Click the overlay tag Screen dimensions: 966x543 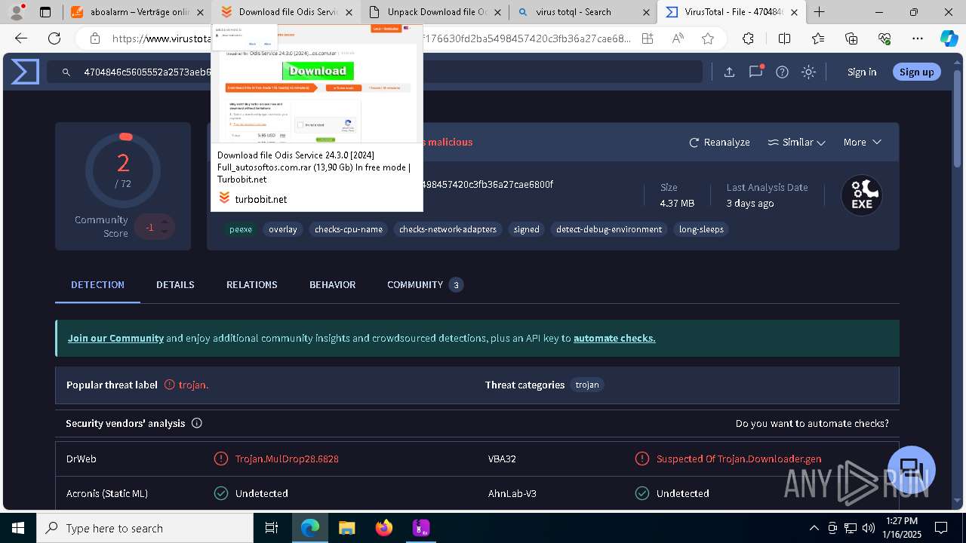(283, 229)
